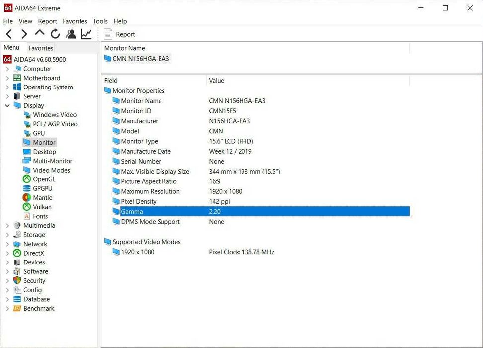The image size is (483, 348).
Task: Select Max. Visible Display Size row
Action: [x=261, y=172]
